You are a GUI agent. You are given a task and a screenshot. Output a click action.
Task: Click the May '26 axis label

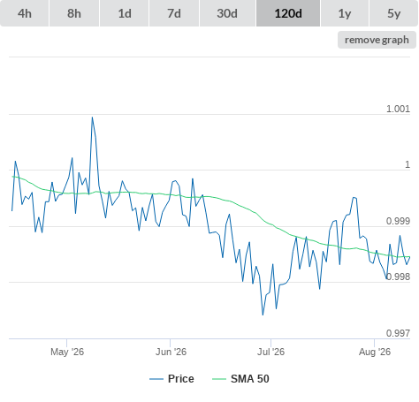click(67, 352)
